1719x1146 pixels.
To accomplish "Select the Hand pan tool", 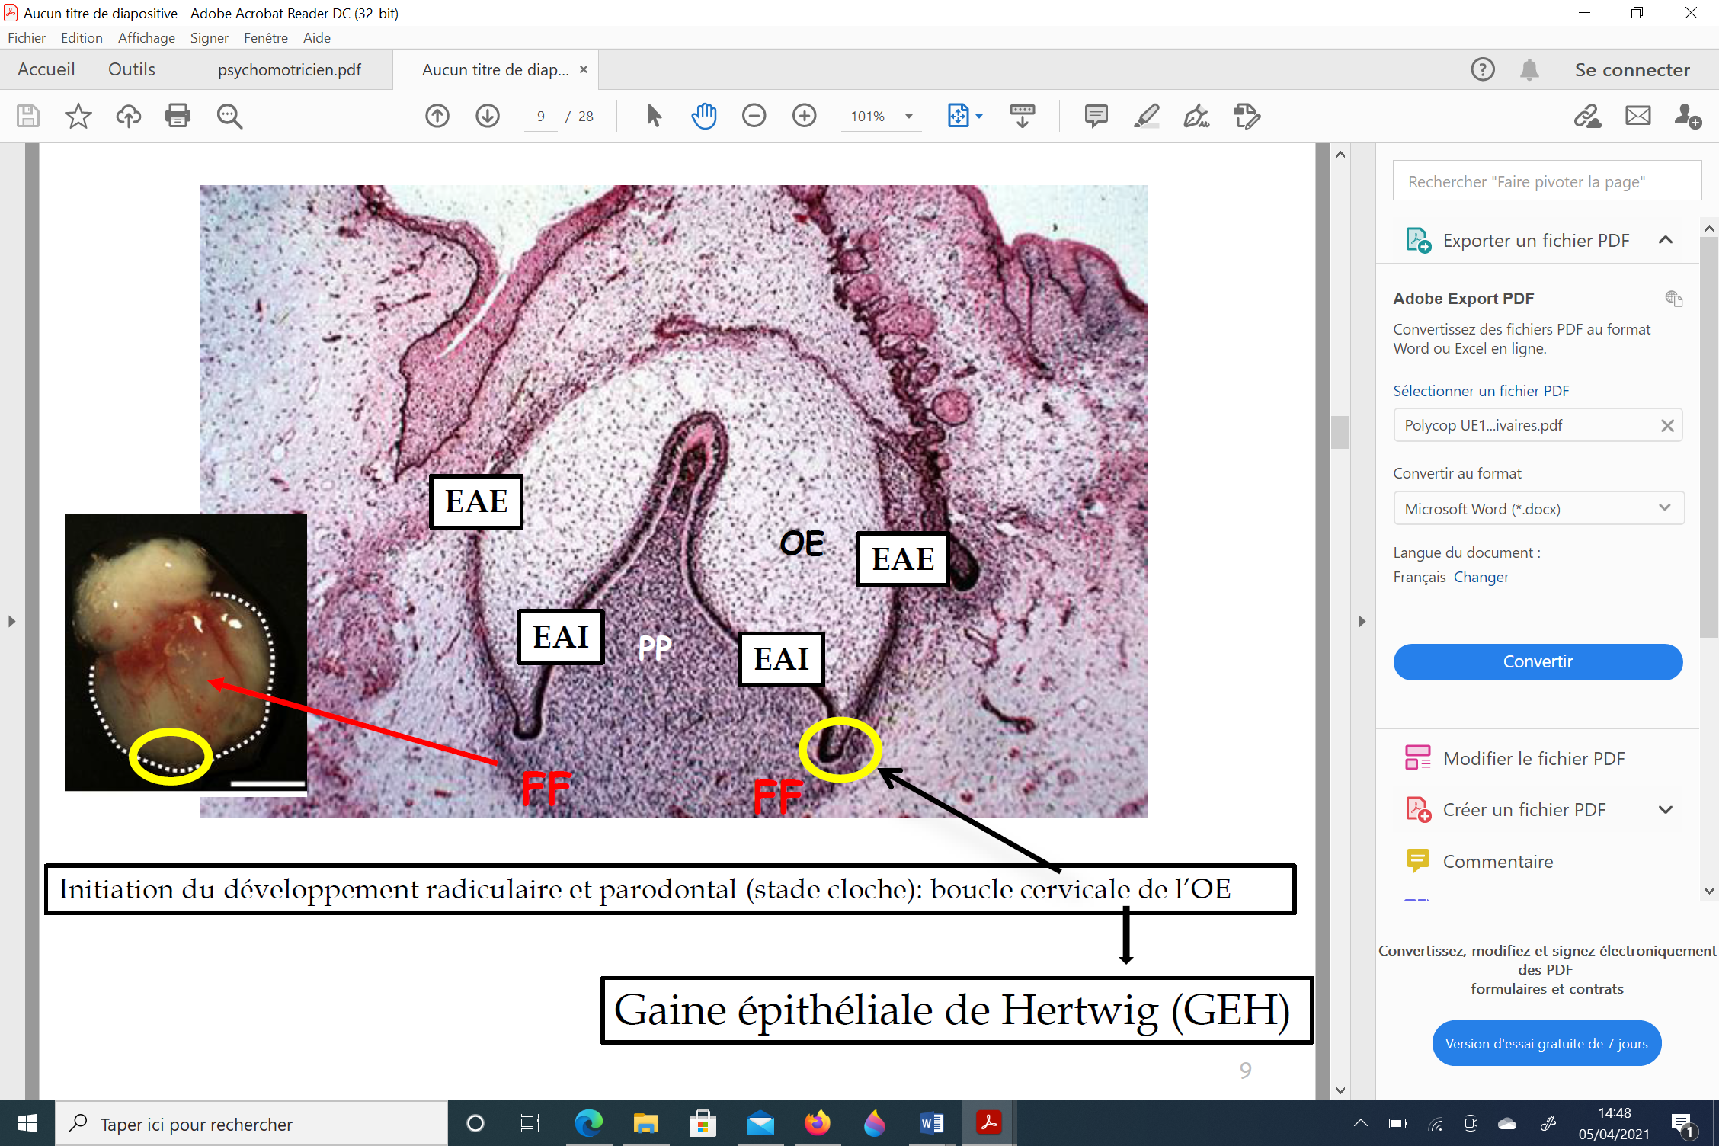I will click(704, 116).
